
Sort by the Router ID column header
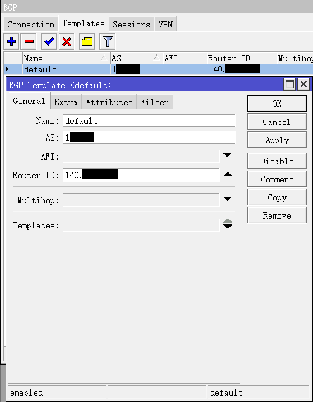coord(242,58)
